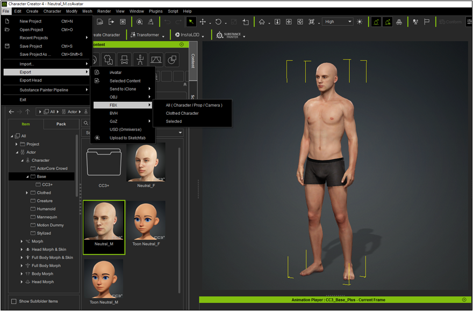Click the back arrow in content navigation

pyautogui.click(x=12, y=112)
